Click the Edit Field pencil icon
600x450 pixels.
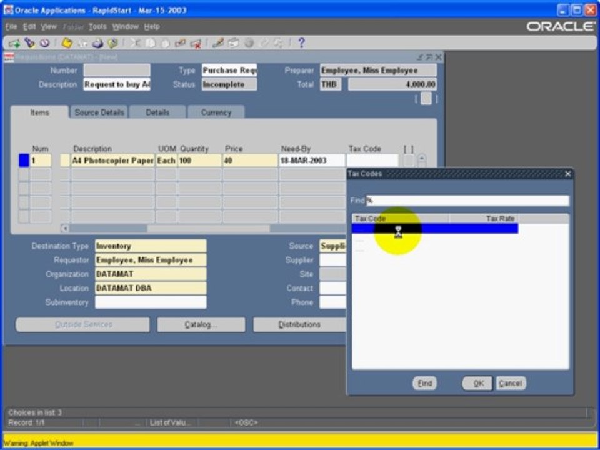tap(217, 43)
